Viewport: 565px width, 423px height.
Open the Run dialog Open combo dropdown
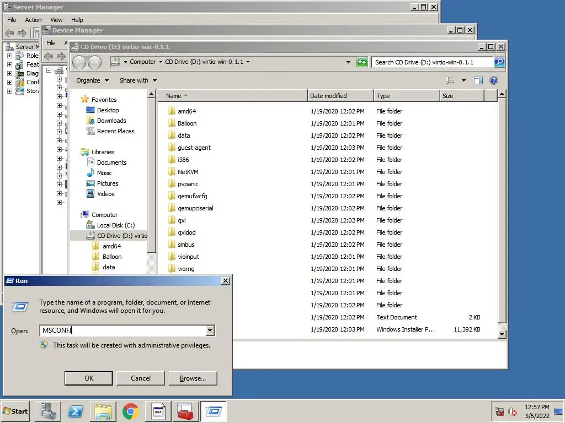pyautogui.click(x=210, y=330)
